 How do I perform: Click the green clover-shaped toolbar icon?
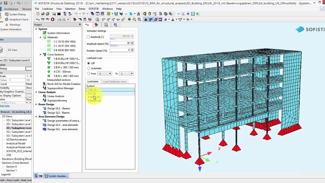(109, 14)
